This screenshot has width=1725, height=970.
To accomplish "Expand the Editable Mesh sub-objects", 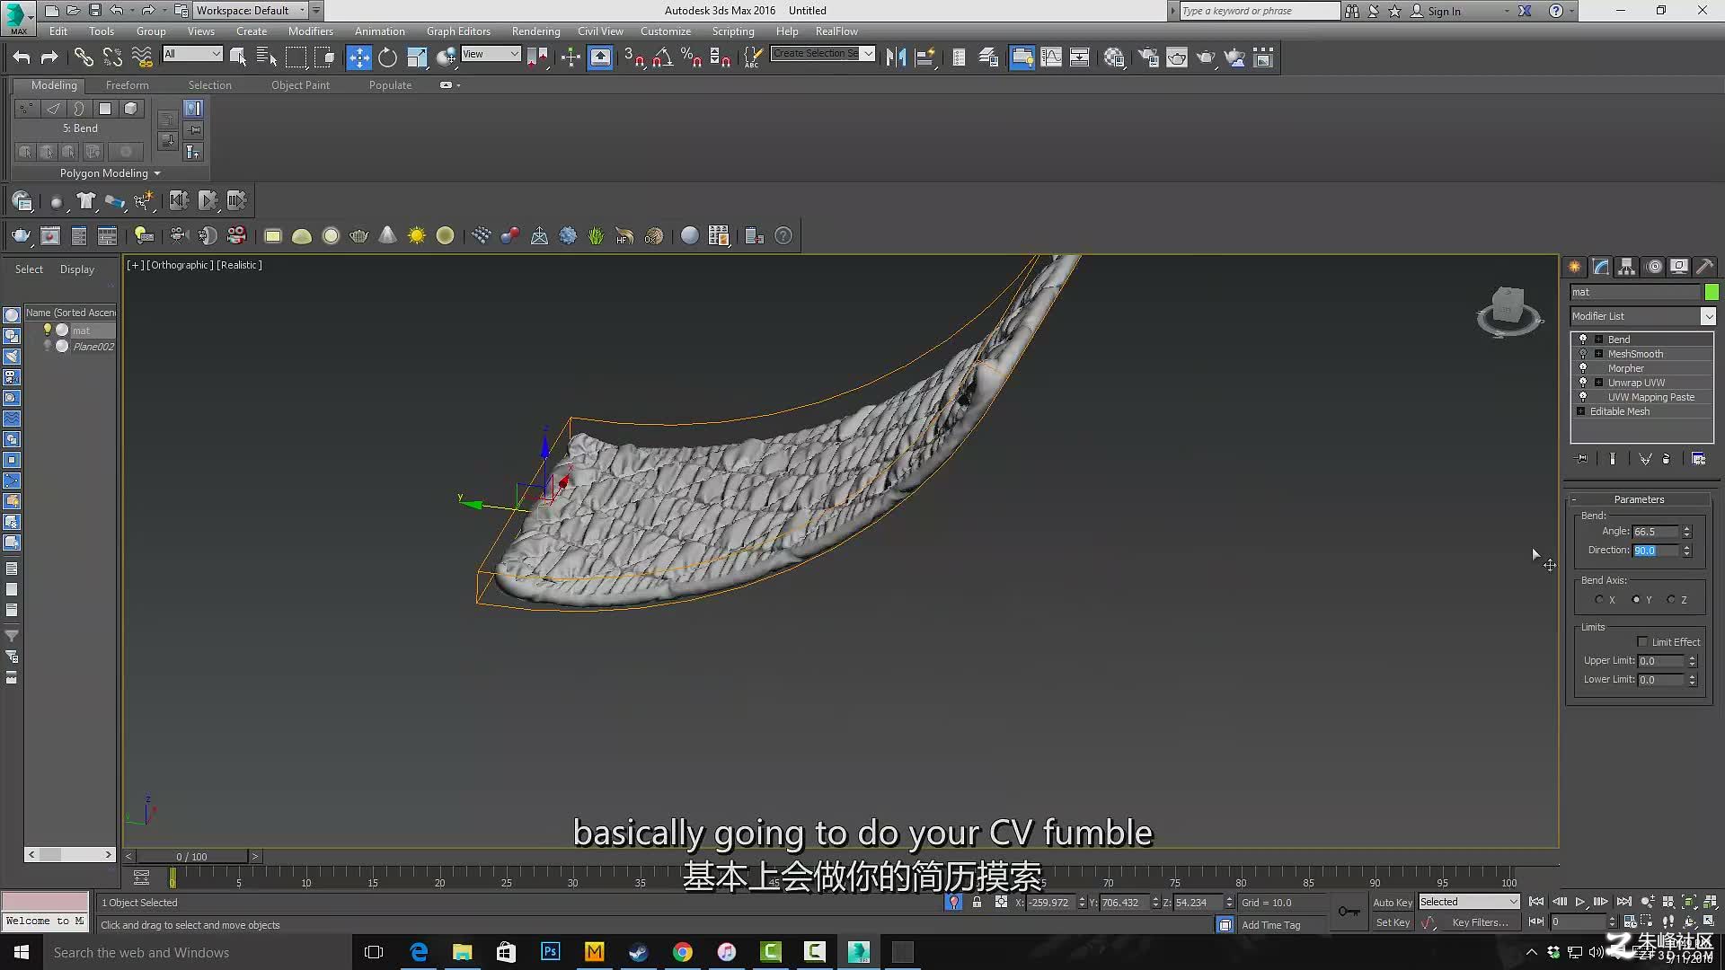I will [1580, 411].
